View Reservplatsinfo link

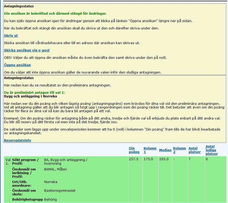[x=17, y=140]
